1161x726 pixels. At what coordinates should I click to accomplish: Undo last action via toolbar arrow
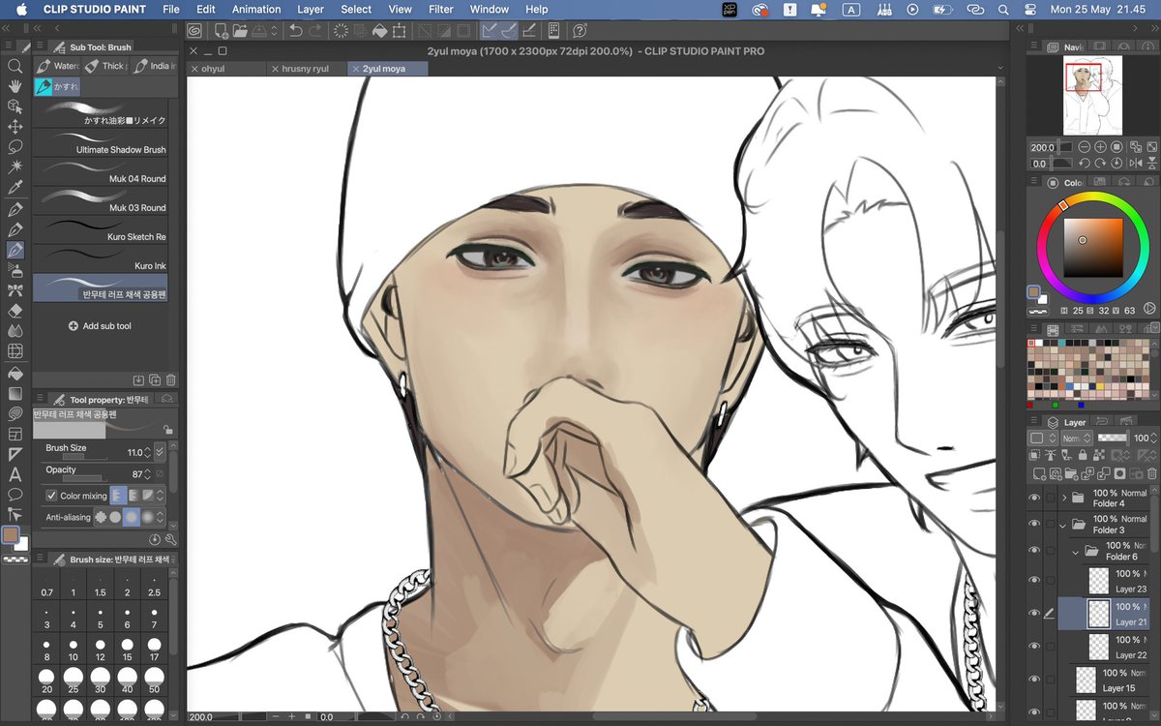tap(296, 31)
